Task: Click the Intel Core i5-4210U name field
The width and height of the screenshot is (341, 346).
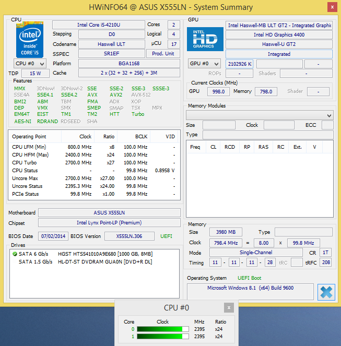Action: (x=99, y=25)
